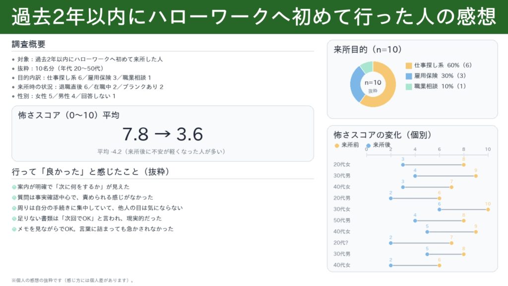Select the green 職業相談 legend swatch
Image resolution: width=508 pixels, height=286 pixels.
[x=408, y=86]
